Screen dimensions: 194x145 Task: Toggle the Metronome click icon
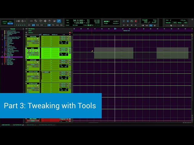coord(147,25)
